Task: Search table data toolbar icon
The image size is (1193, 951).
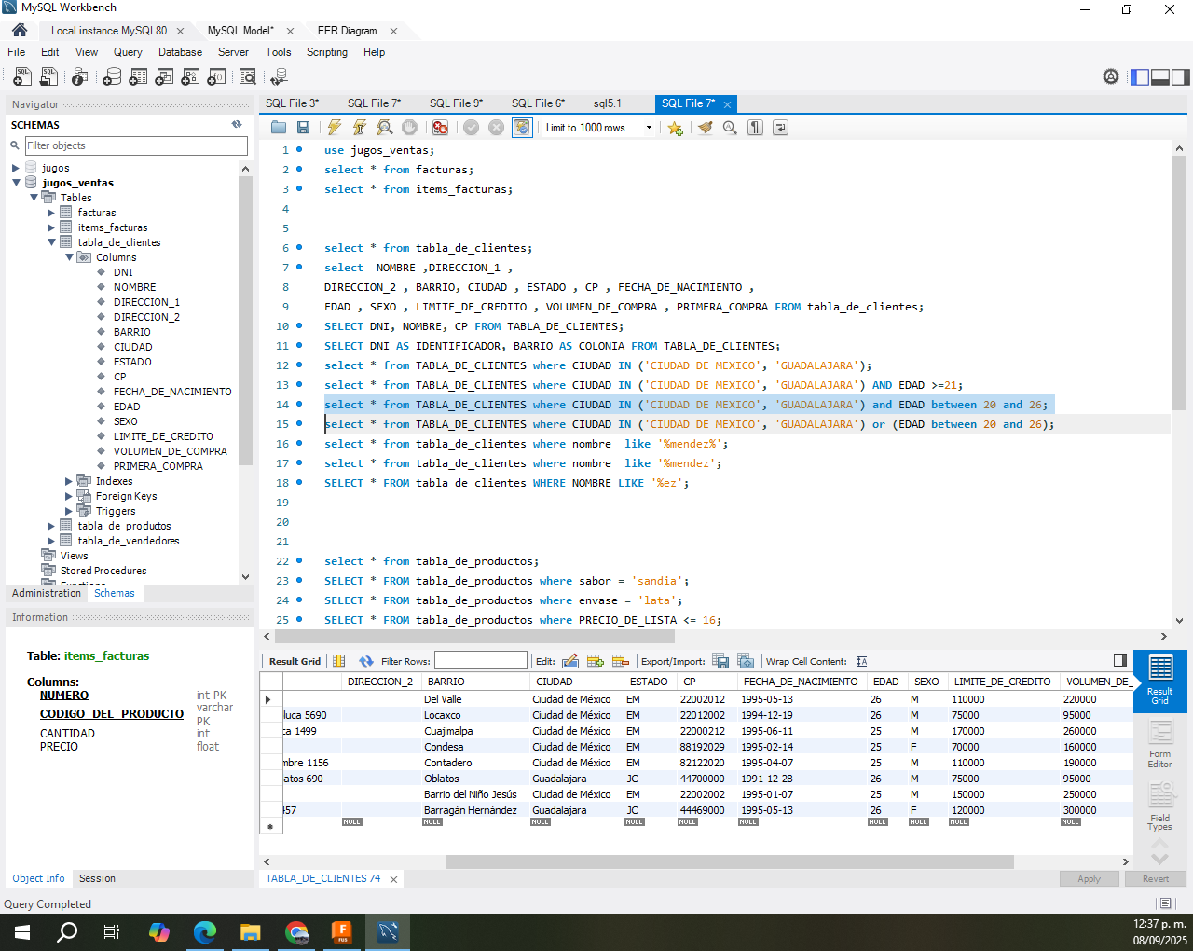Action: tap(247, 77)
